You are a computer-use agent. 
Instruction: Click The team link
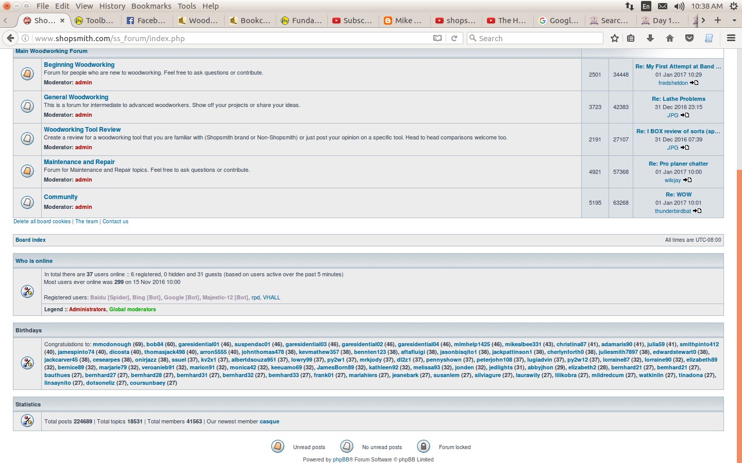click(x=87, y=222)
